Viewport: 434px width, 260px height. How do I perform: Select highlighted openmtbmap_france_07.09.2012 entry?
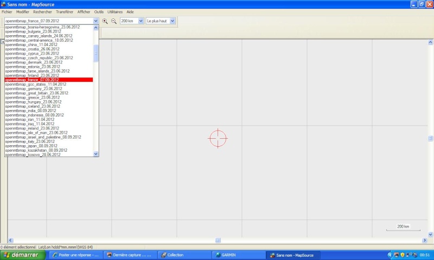[x=49, y=80]
